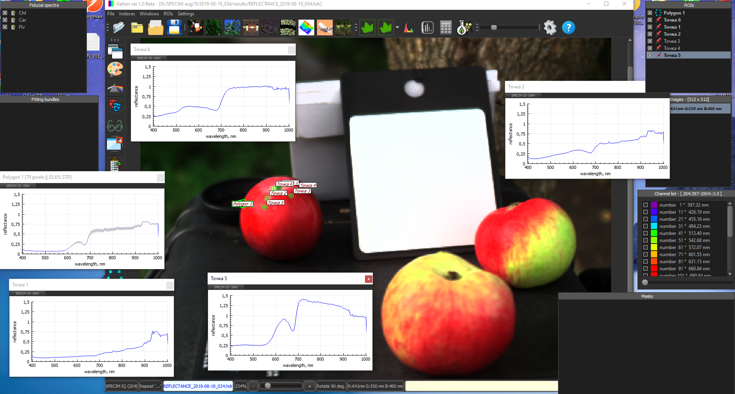The width and height of the screenshot is (735, 394).
Task: Save using the floppy disk icon
Action: [174, 27]
